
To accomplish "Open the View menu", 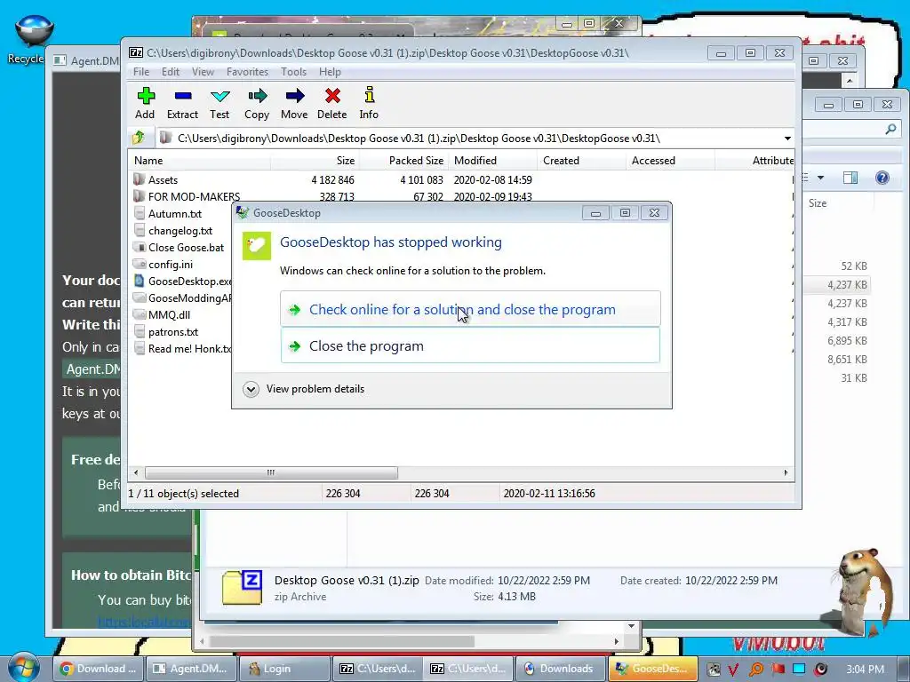I will click(203, 72).
